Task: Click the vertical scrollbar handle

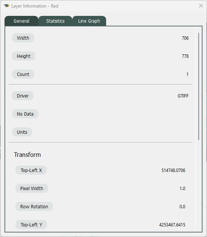Action: pos(199,87)
